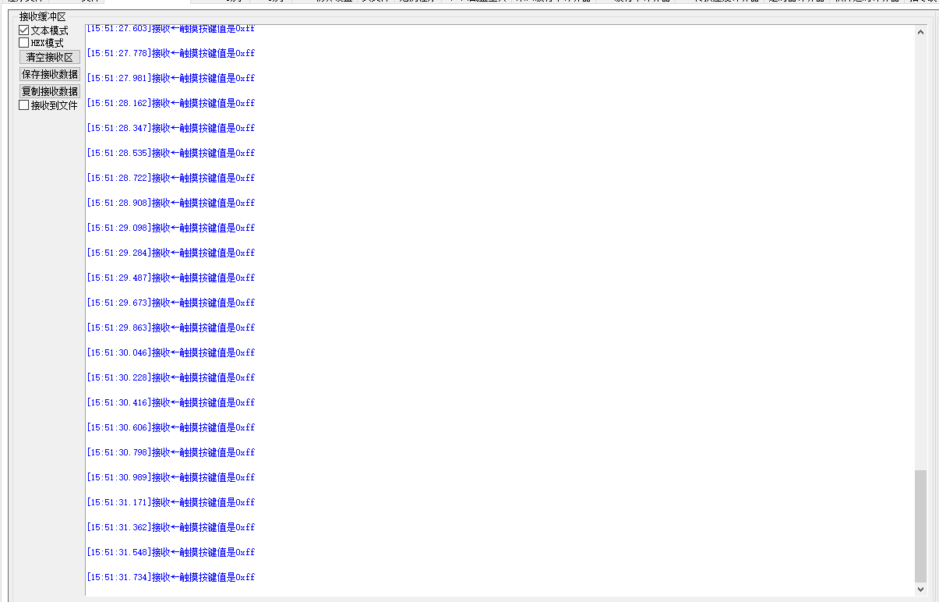The image size is (939, 602).
Task: Click the log line timestamped 15:51:29.487
Action: click(x=171, y=278)
